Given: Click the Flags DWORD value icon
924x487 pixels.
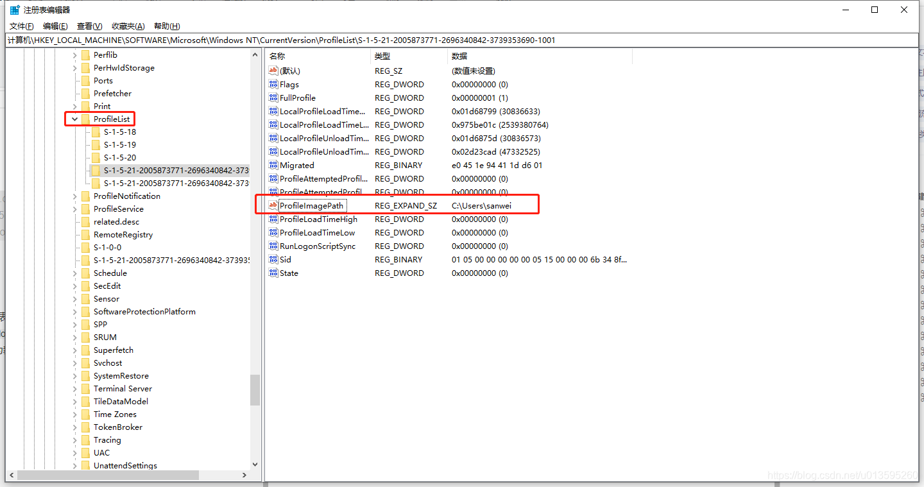Looking at the screenshot, I should (x=273, y=84).
